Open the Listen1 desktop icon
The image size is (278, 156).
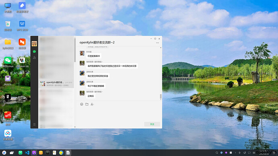8,99
